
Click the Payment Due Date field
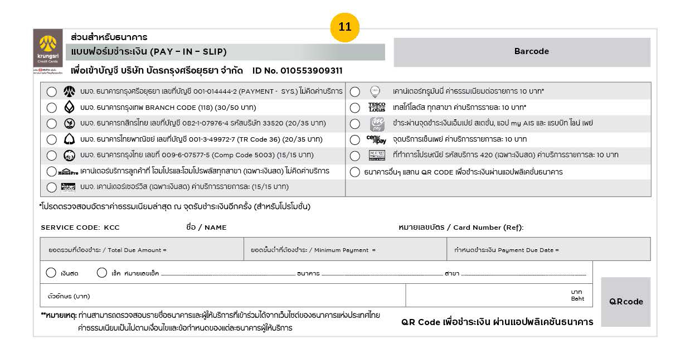(x=548, y=249)
